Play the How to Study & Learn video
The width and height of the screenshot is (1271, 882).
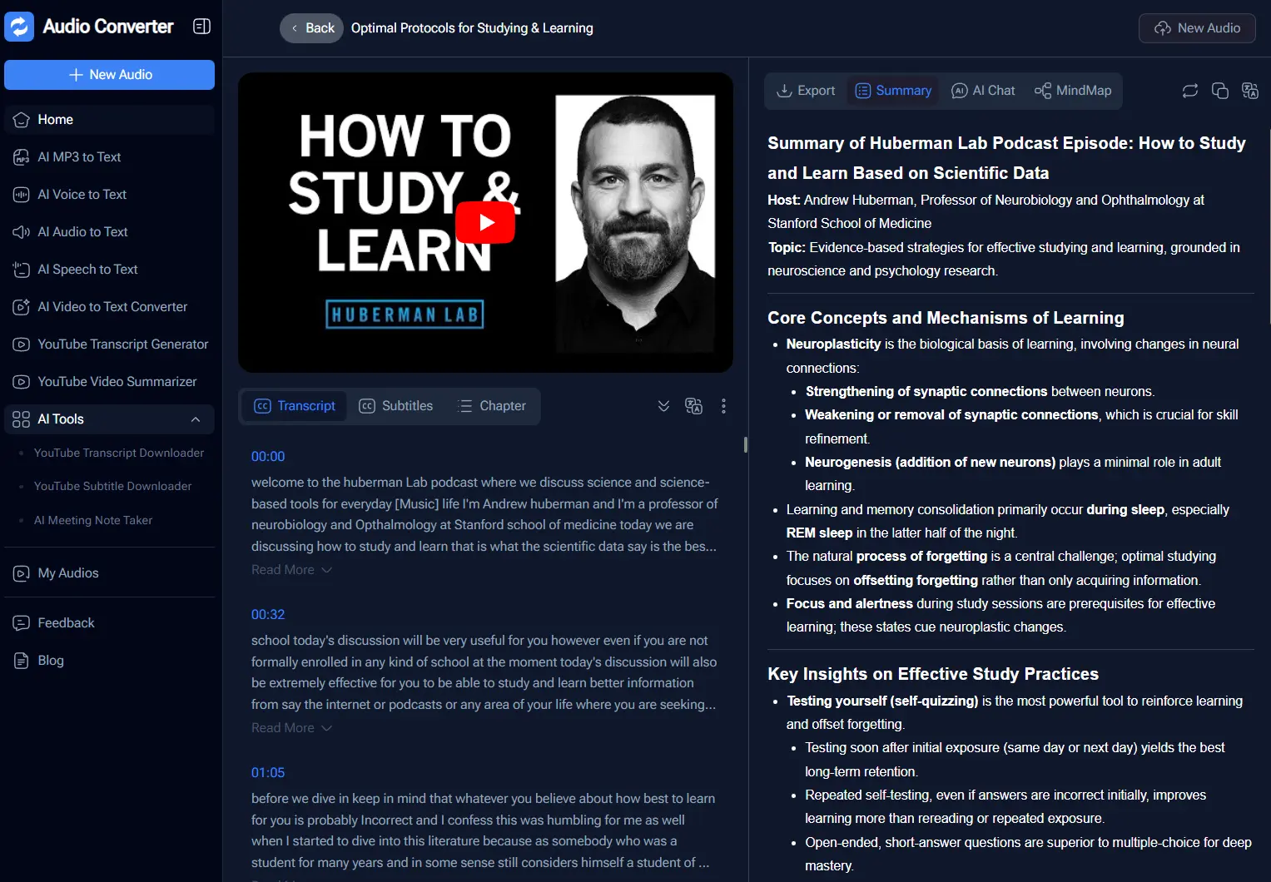click(x=485, y=222)
